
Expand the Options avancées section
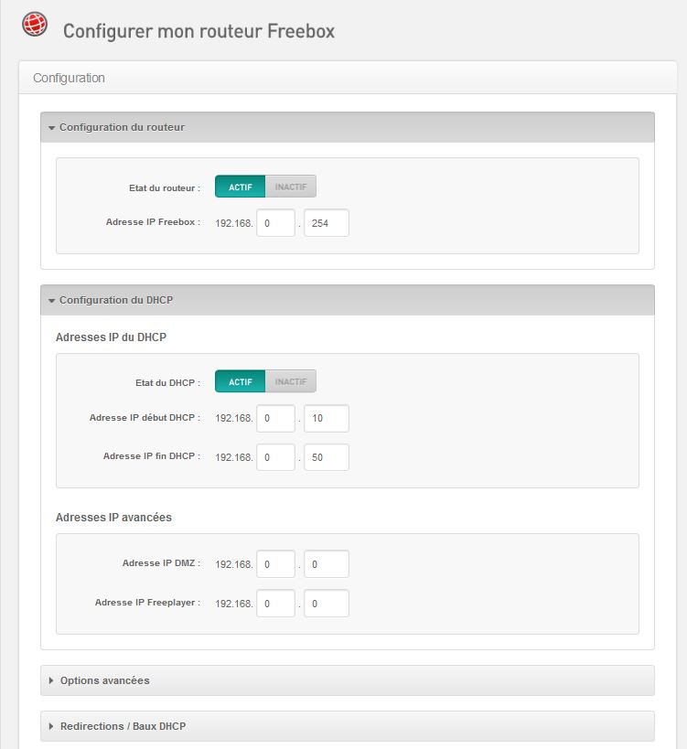[348, 680]
